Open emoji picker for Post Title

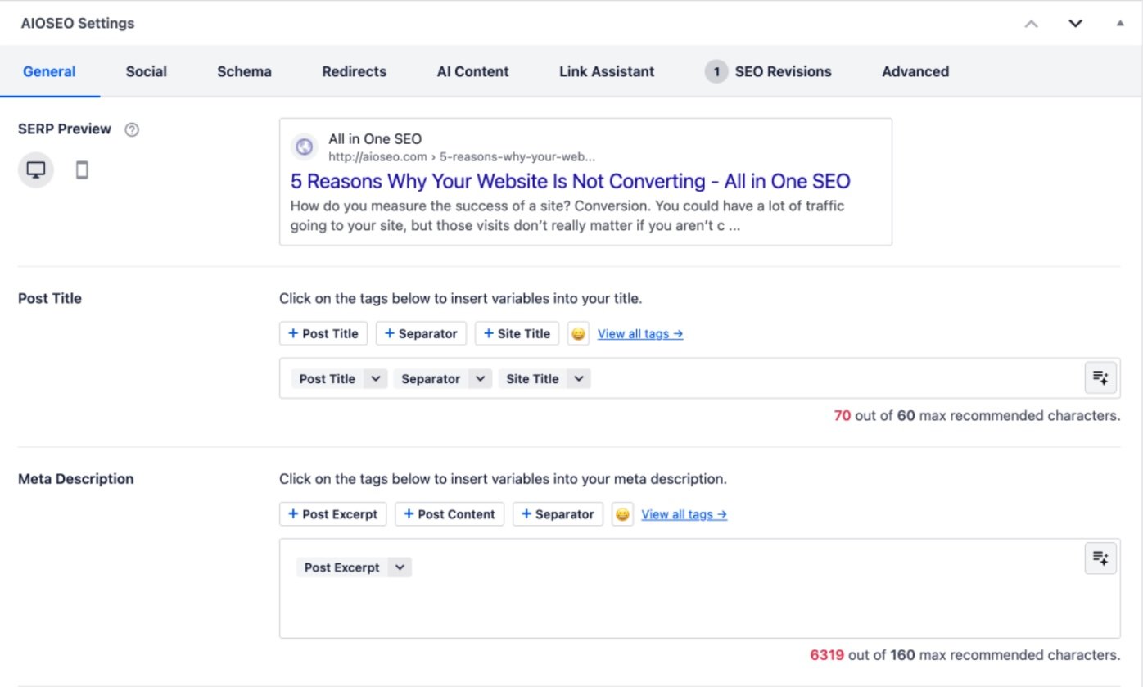[578, 334]
